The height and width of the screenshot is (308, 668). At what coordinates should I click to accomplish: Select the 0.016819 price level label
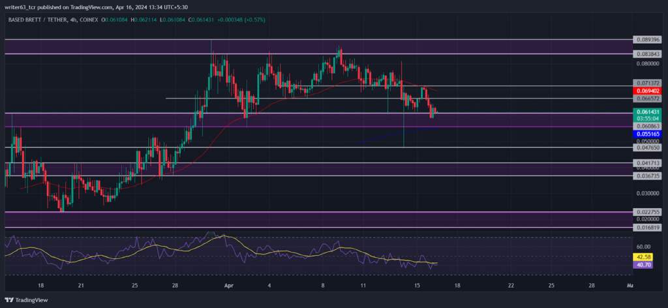tap(648, 228)
